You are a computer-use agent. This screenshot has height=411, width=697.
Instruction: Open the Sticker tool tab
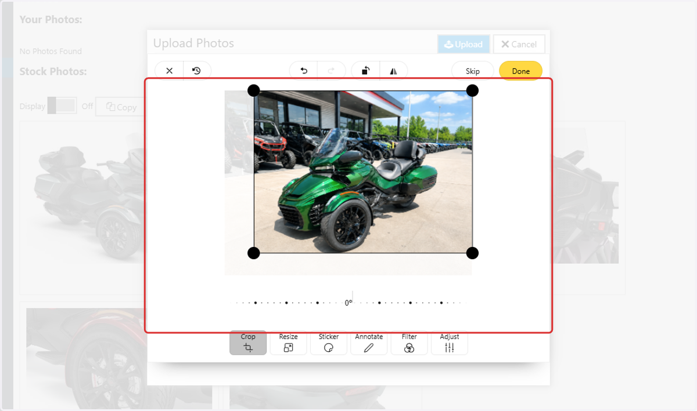tap(329, 343)
